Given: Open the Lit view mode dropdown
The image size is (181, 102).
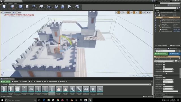Looking at the screenshot, I should click(x=15, y=12).
